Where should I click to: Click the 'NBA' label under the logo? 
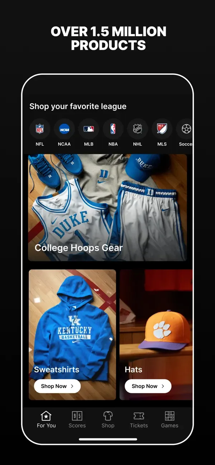click(113, 144)
